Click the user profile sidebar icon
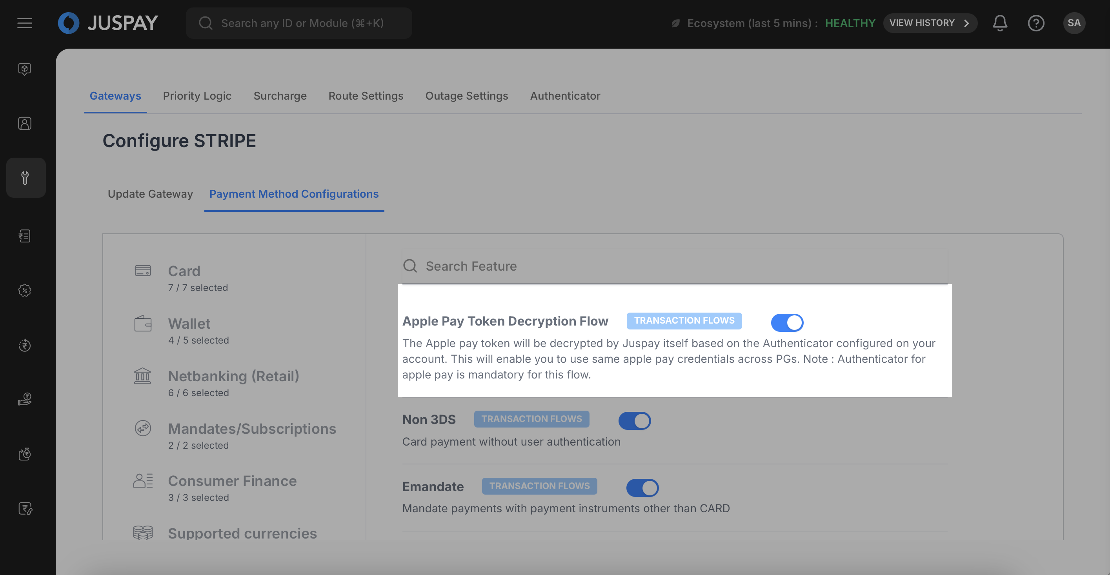Image resolution: width=1110 pixels, height=575 pixels. pyautogui.click(x=25, y=124)
